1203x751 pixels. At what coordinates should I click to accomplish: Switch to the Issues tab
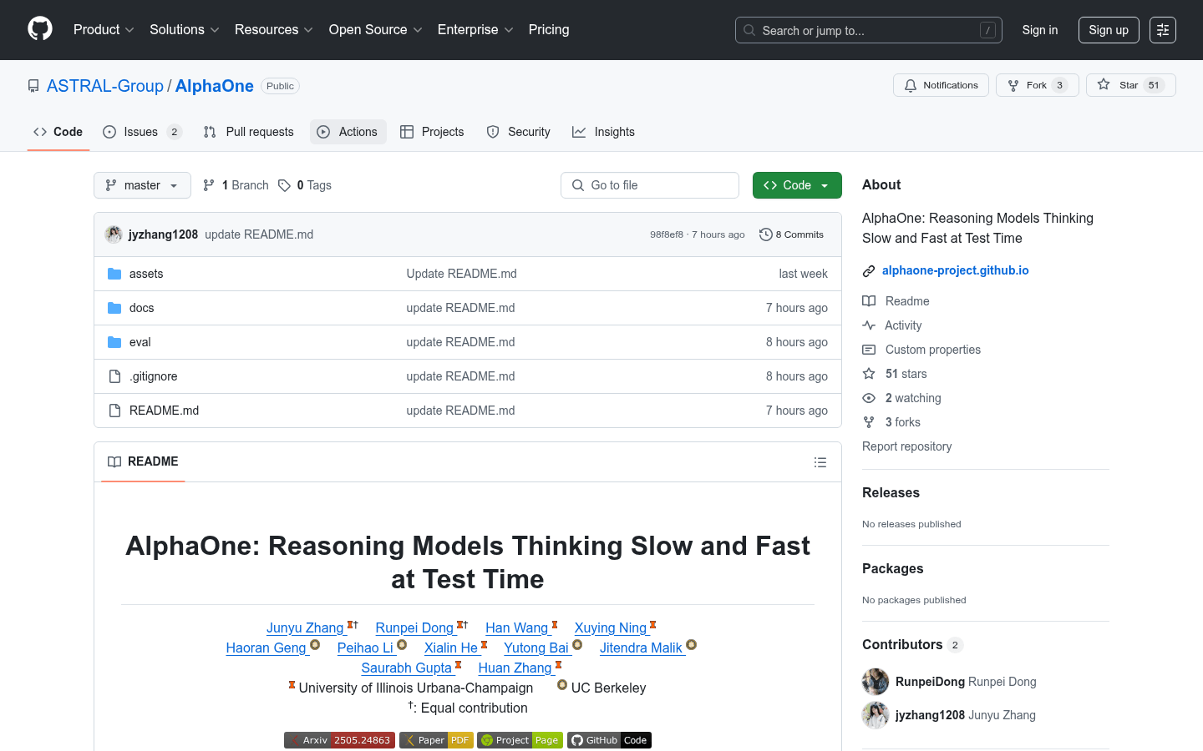tap(140, 132)
